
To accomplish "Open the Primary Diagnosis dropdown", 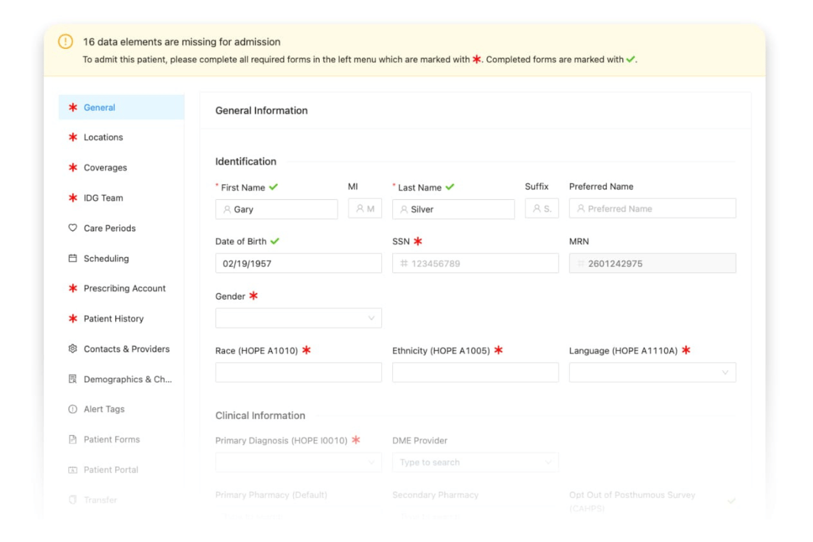I will [298, 462].
